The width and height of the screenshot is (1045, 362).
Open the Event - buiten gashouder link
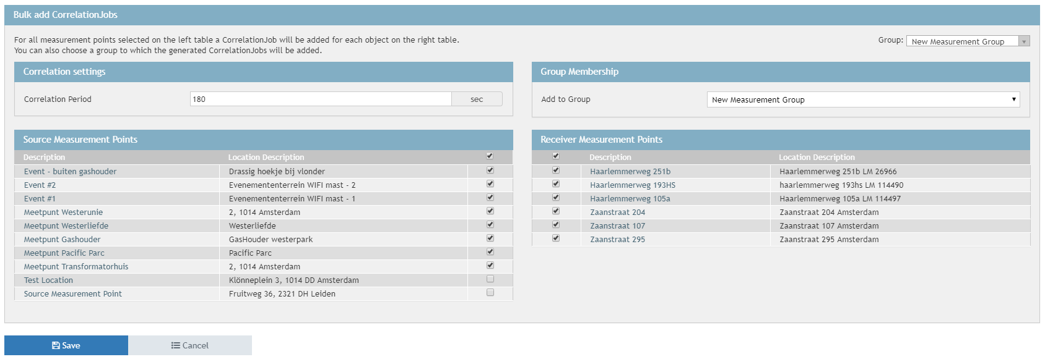(70, 172)
